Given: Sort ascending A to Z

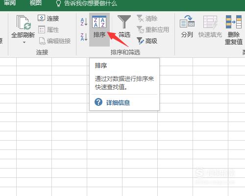Looking at the screenshot, I should [84, 22].
